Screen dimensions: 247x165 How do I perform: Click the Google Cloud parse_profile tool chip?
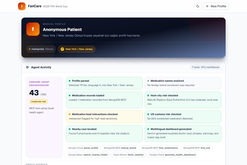tap(83, 148)
